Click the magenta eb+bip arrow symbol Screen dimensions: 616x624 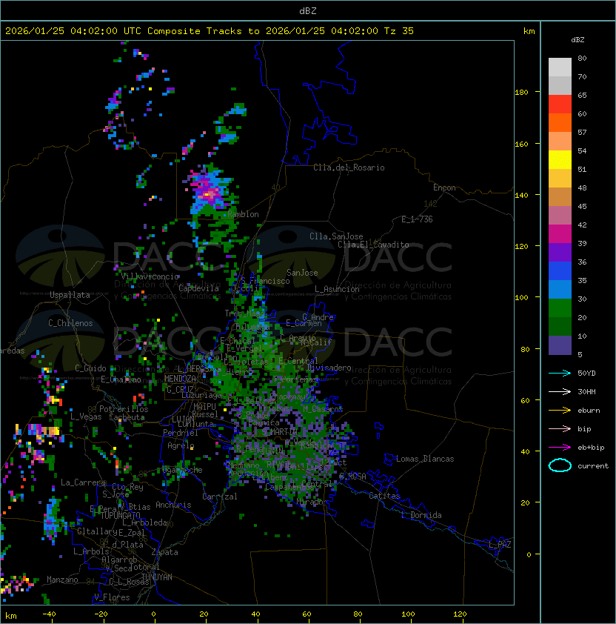(x=560, y=448)
